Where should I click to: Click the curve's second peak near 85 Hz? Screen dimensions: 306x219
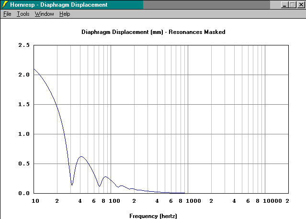coord(105,177)
